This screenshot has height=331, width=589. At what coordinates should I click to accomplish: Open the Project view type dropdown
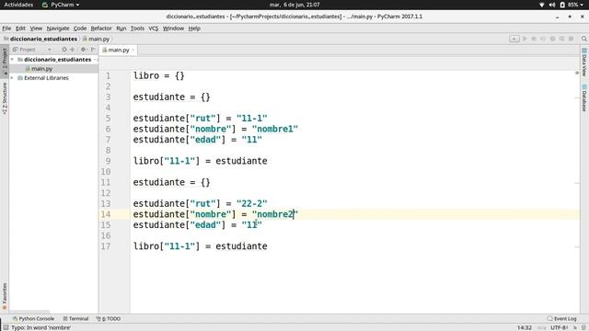tap(31, 49)
